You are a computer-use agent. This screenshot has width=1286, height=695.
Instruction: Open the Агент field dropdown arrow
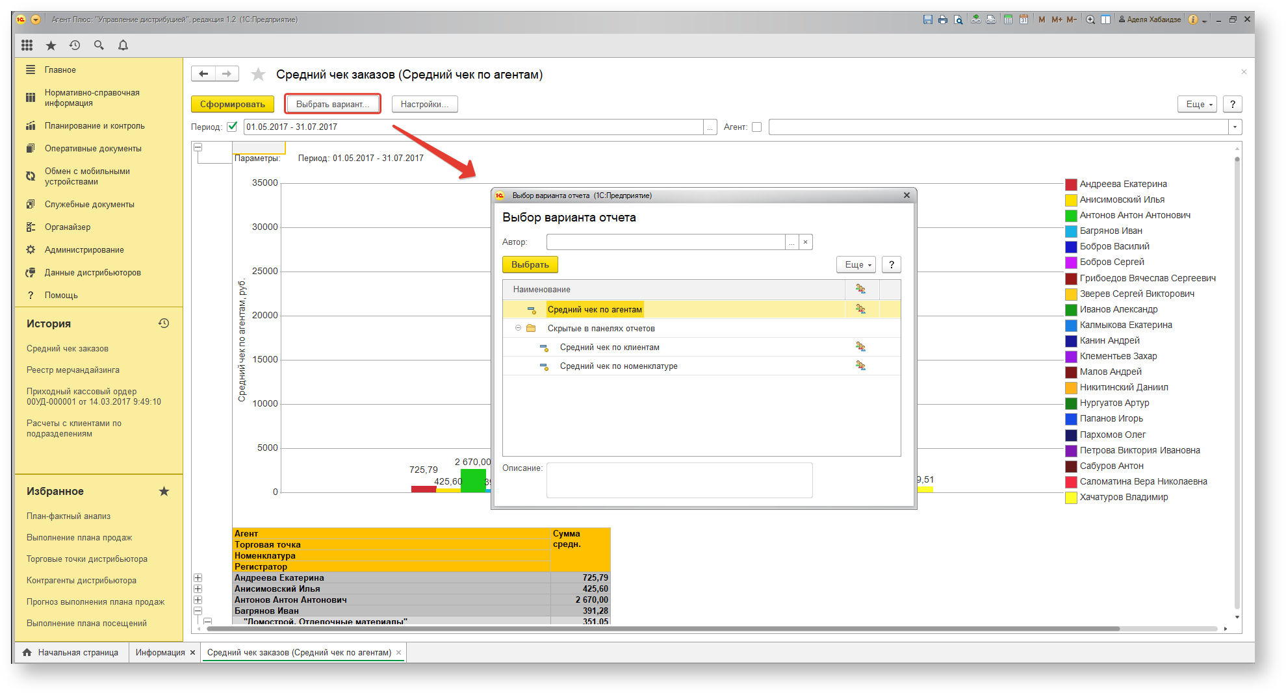click(1235, 127)
